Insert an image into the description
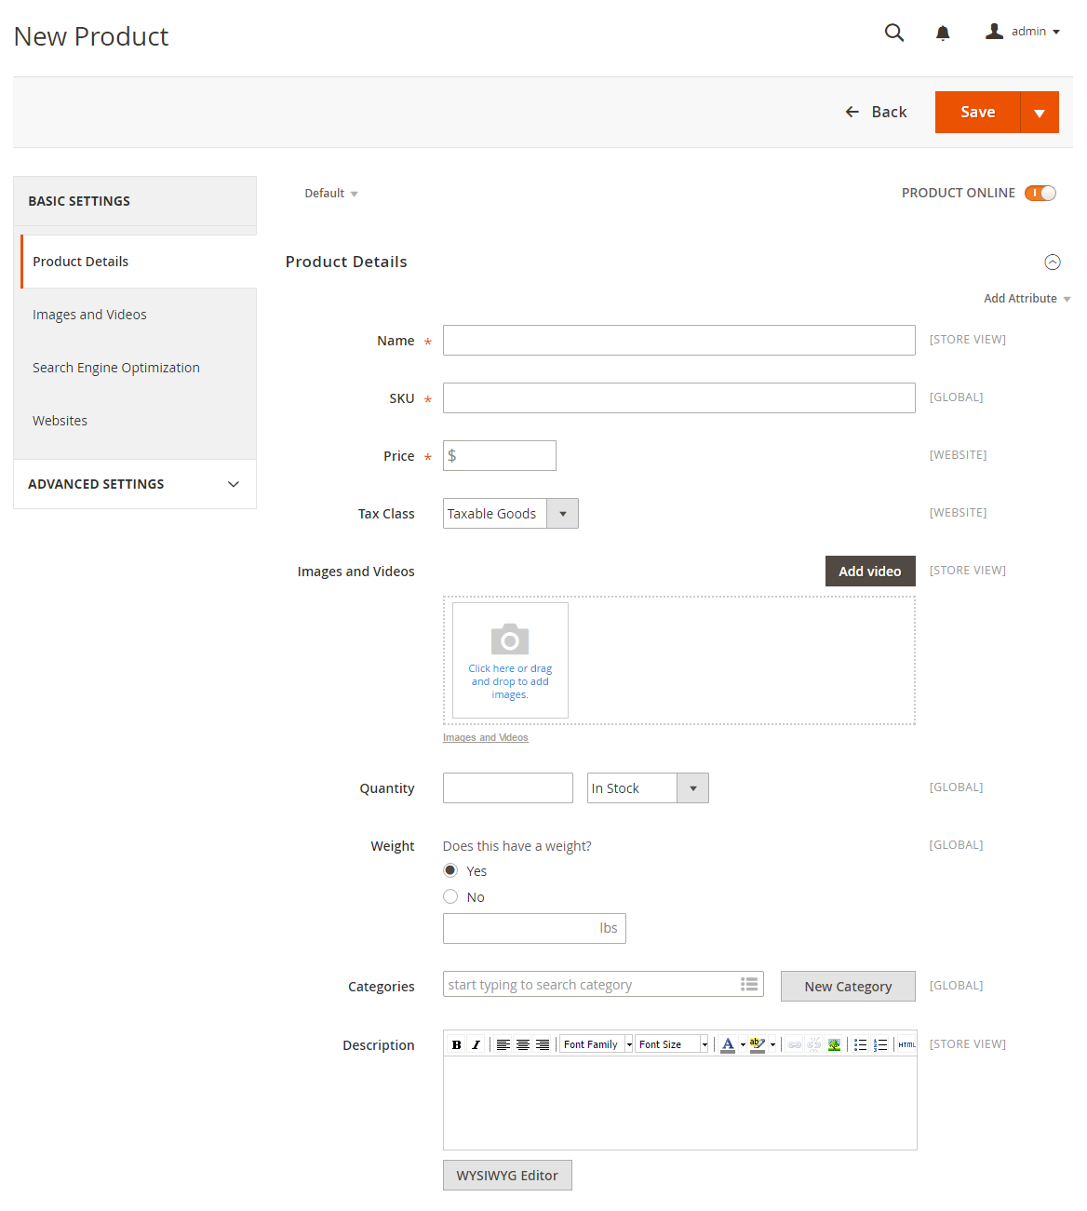Image resolution: width=1087 pixels, height=1211 pixels. (x=834, y=1043)
